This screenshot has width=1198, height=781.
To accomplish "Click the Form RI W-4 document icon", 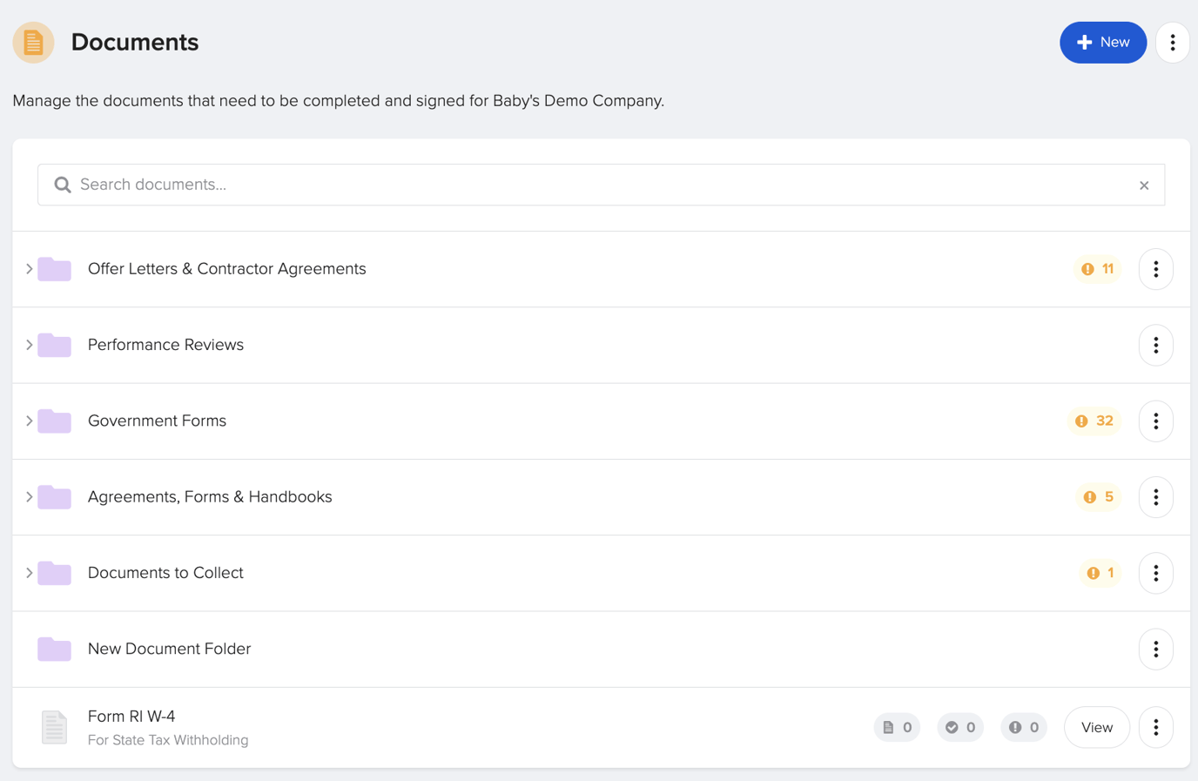I will [x=54, y=727].
